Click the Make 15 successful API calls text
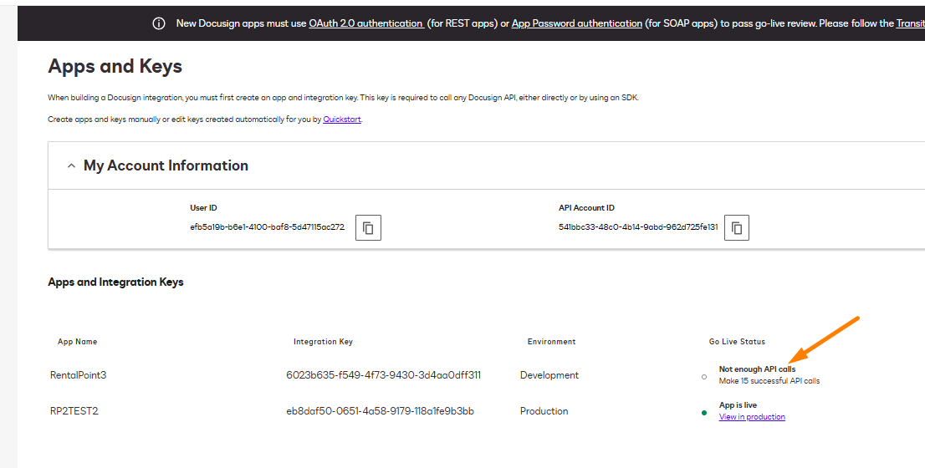The width and height of the screenshot is (925, 468). (769, 381)
